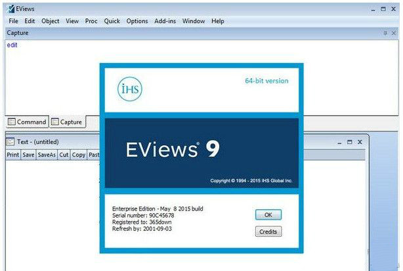Open the Help menu
The height and width of the screenshot is (271, 403).
218,21
